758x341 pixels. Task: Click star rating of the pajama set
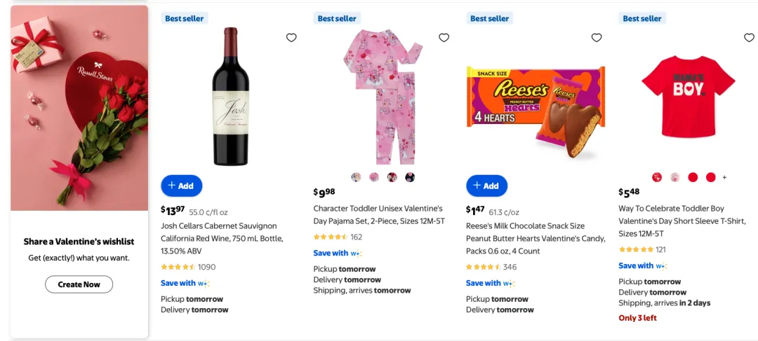(331, 237)
